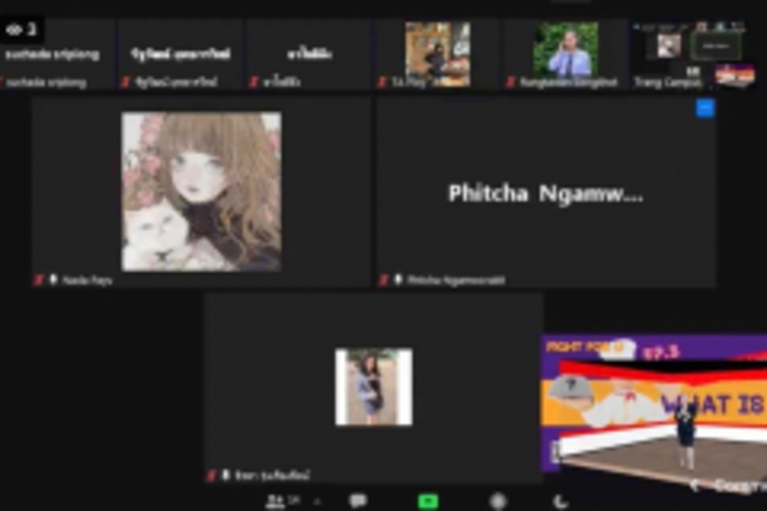Click the round Record icon in toolbar
The width and height of the screenshot is (767, 511).
tap(498, 502)
